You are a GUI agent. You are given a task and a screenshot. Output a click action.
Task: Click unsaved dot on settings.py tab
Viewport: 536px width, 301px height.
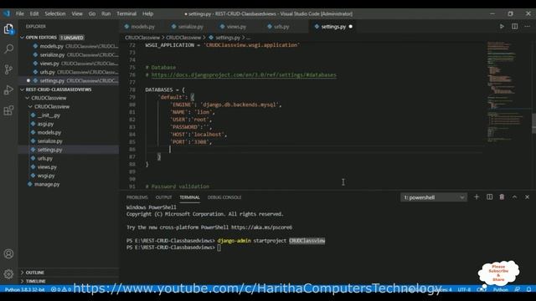(350, 27)
